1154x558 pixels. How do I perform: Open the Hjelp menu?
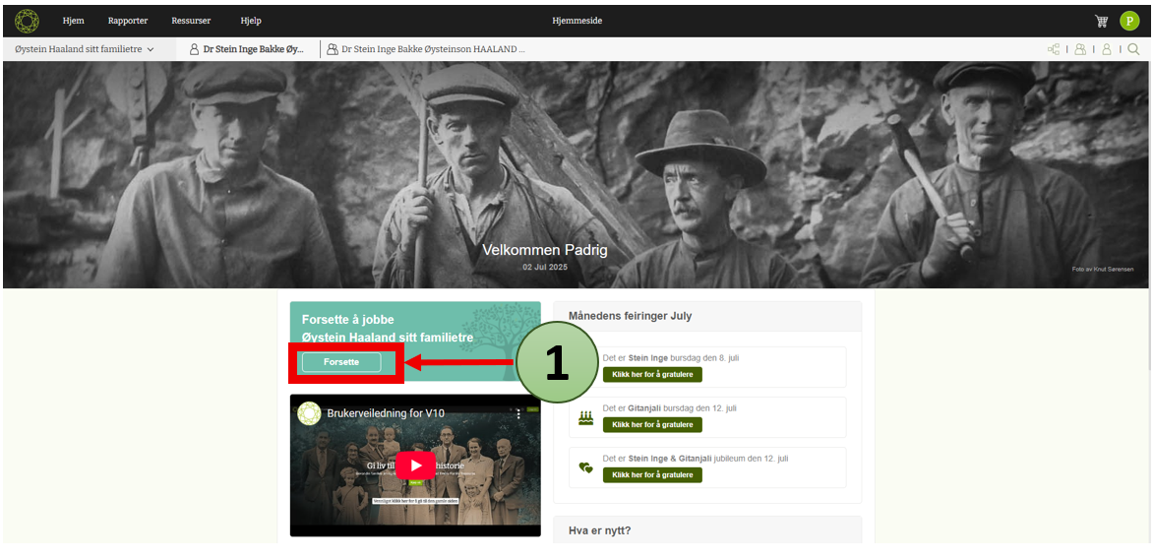point(251,21)
